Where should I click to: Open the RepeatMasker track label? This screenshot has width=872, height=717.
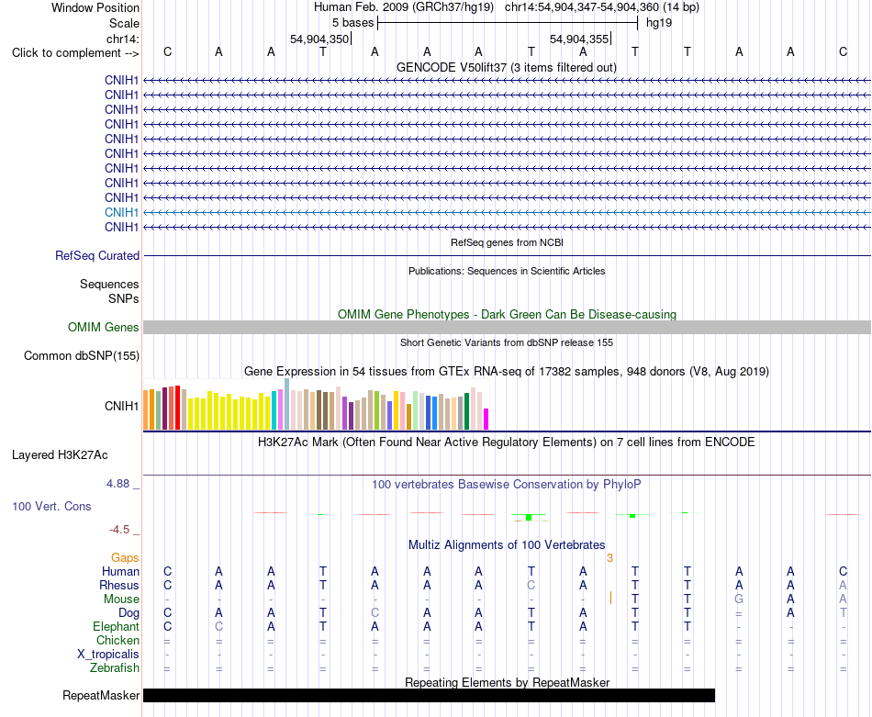[101, 695]
